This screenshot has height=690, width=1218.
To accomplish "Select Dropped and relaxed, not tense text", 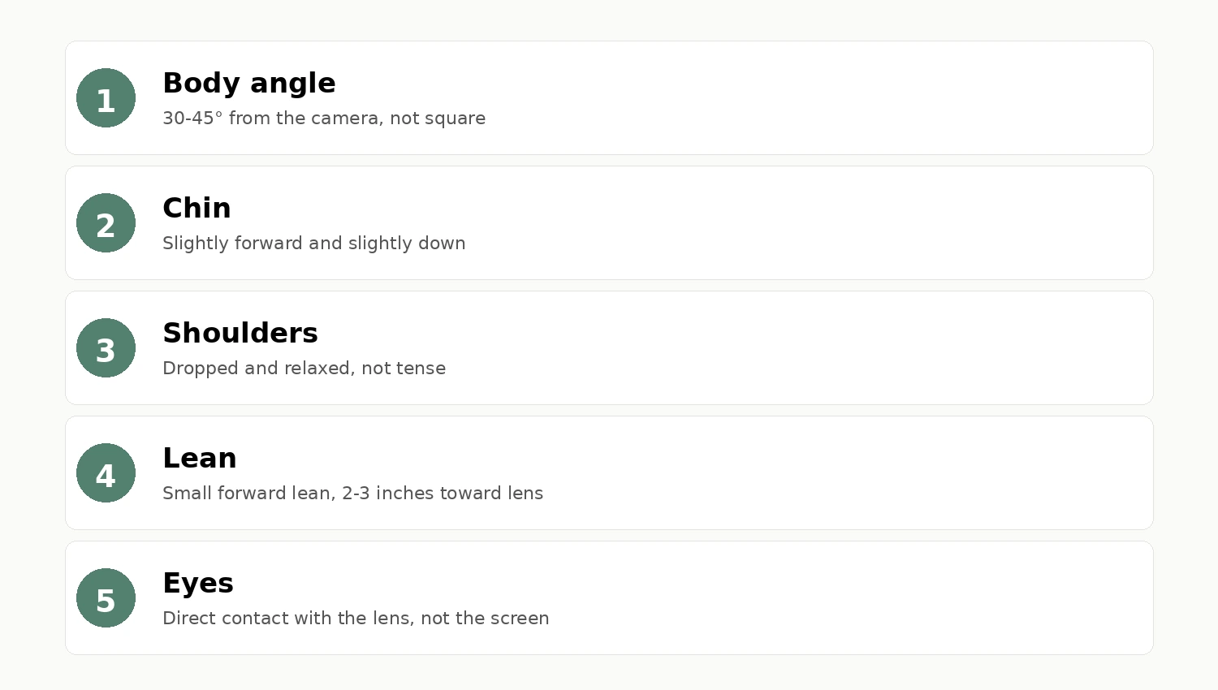I will click(x=304, y=369).
